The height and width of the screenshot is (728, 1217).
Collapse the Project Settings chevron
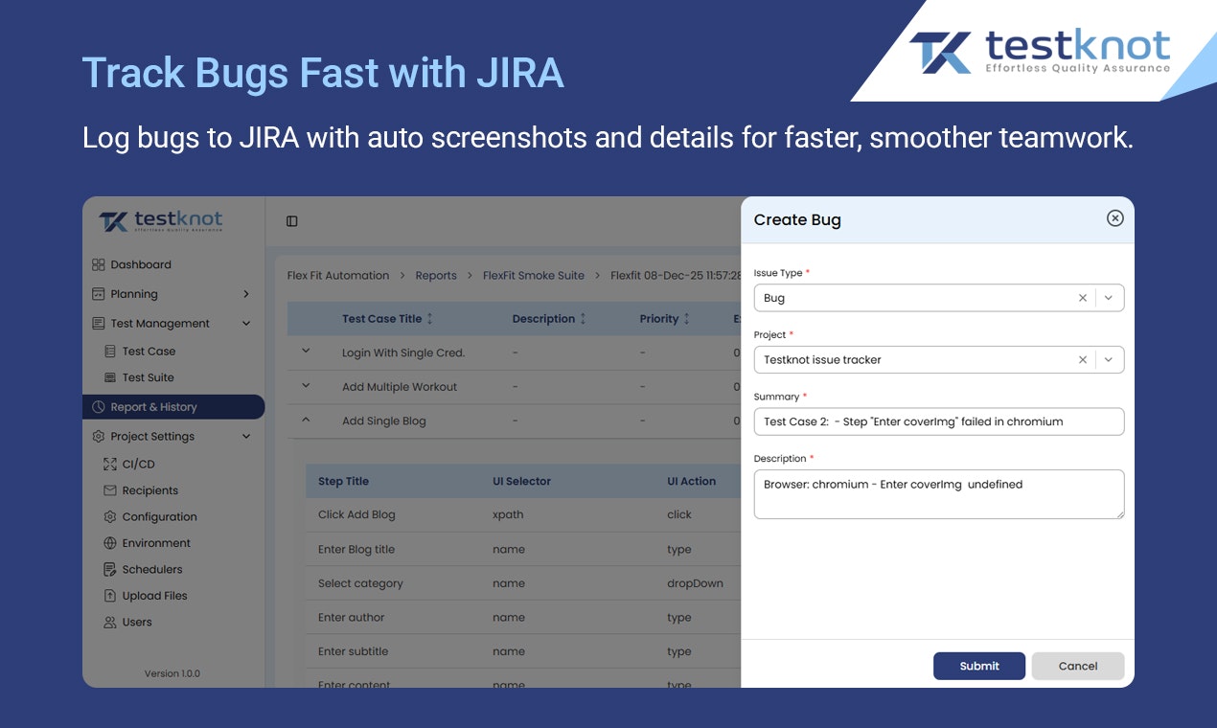[x=246, y=436]
